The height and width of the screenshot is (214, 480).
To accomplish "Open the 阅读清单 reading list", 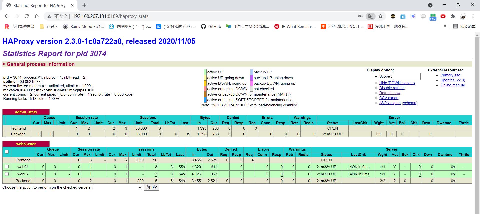I will pyautogui.click(x=464, y=26).
